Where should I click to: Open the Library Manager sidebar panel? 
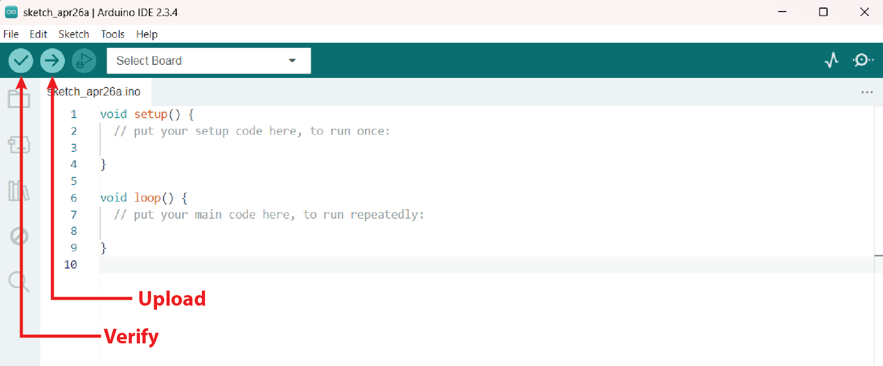pyautogui.click(x=19, y=191)
